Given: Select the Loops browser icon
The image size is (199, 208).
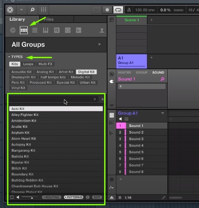Looking at the screenshot, I should pos(68,30).
